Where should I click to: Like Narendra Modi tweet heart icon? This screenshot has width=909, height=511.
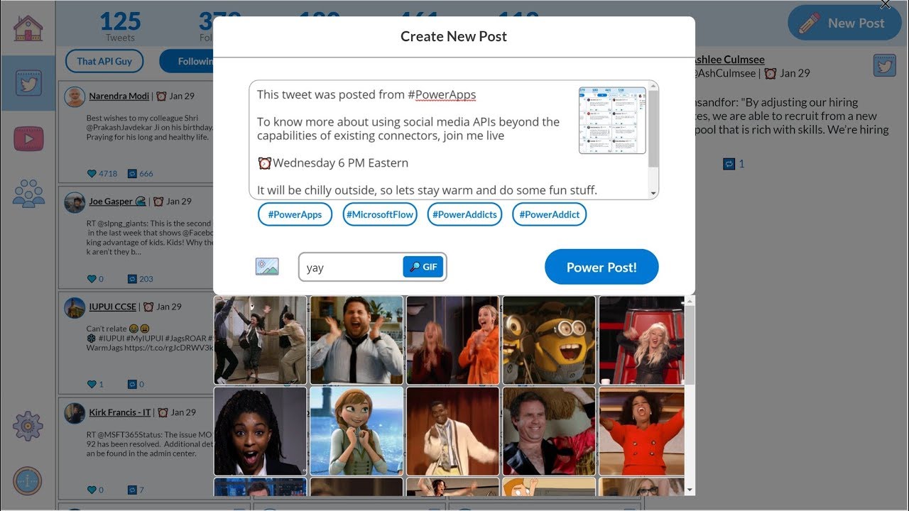point(92,173)
